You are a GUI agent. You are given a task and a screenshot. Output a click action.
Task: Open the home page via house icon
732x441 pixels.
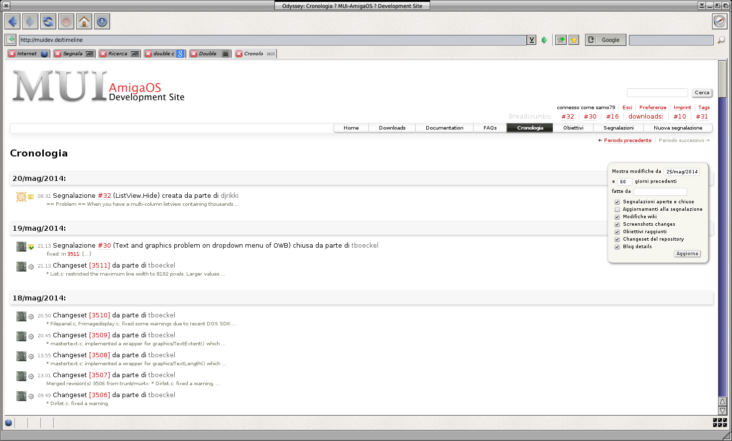[84, 21]
